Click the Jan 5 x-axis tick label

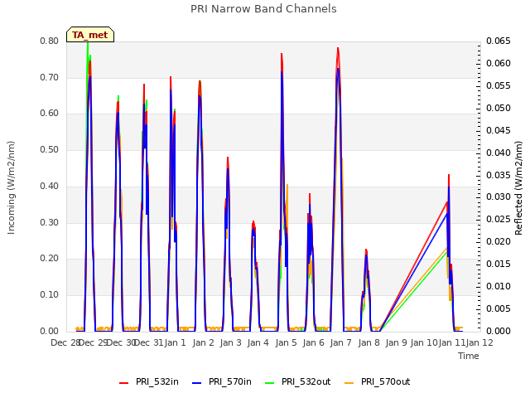click(286, 342)
